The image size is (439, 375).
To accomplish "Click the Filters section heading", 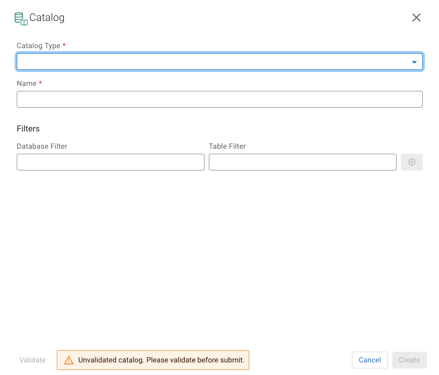I will 28,129.
